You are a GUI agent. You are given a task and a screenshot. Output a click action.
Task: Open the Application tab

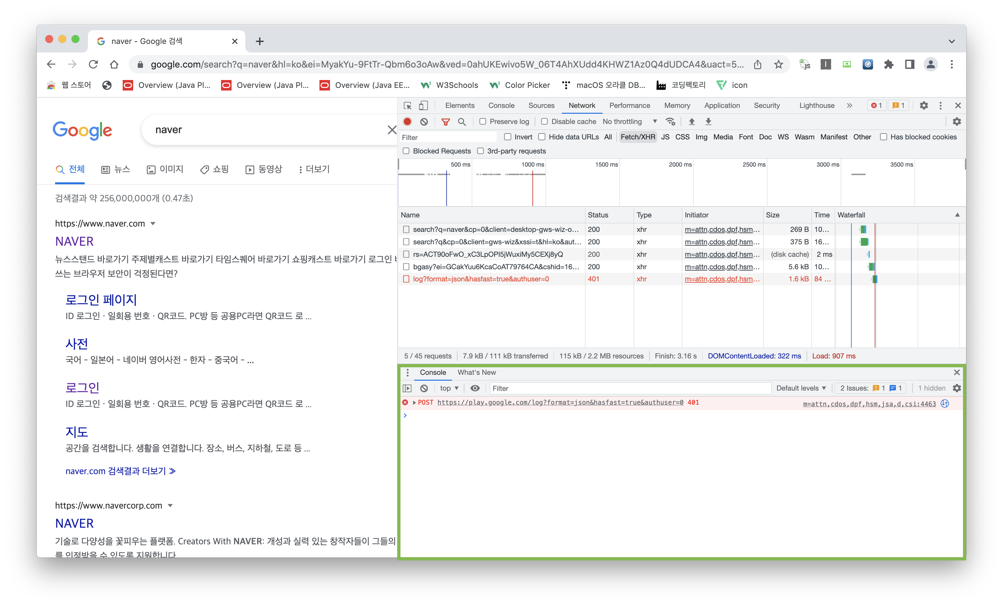[722, 105]
